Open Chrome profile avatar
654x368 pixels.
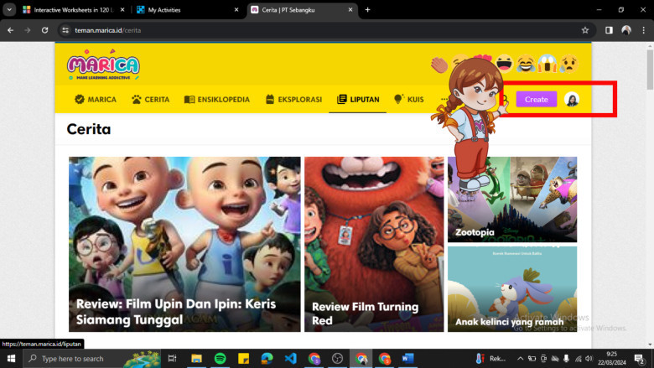point(626,30)
